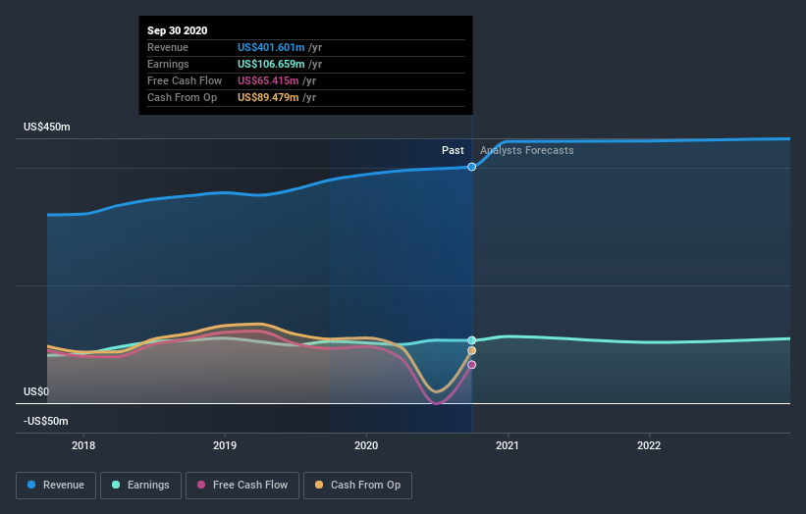This screenshot has width=806, height=514.
Task: Click the Free Cash Flow label in tooltip
Action: coord(185,80)
